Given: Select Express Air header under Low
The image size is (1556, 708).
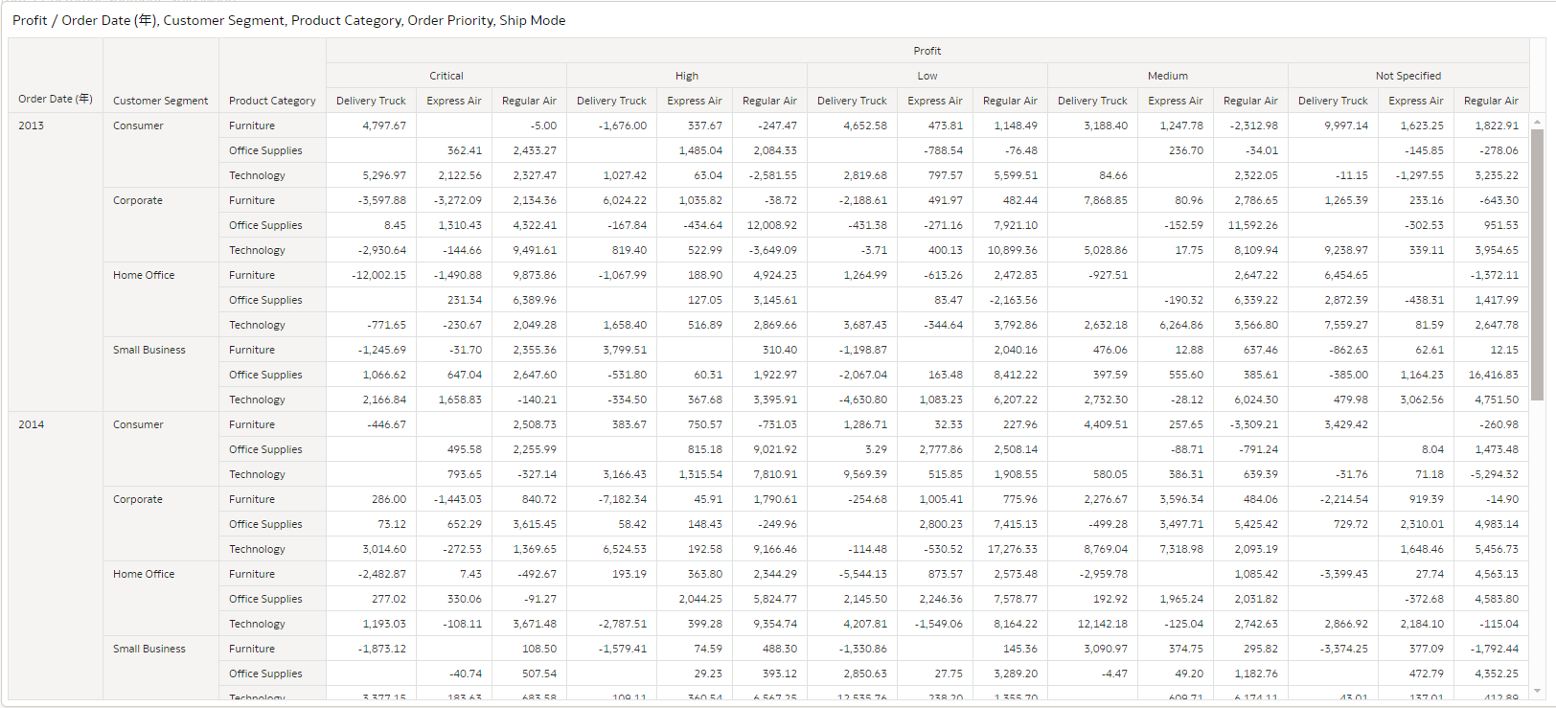Looking at the screenshot, I should point(935,101).
